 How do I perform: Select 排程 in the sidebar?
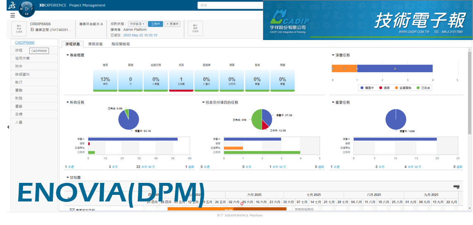[19, 51]
